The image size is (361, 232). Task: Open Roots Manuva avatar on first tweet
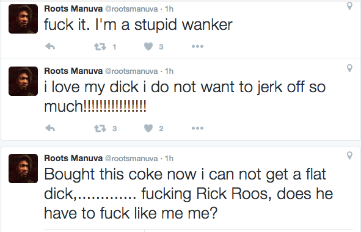coord(23,19)
